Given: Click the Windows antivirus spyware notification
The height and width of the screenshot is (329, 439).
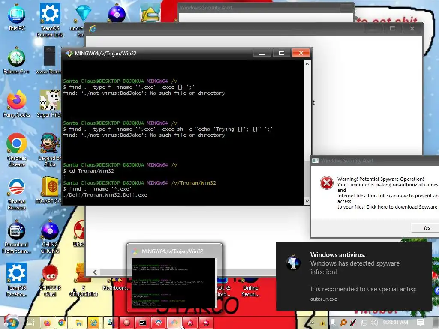Looking at the screenshot, I should (354, 276).
